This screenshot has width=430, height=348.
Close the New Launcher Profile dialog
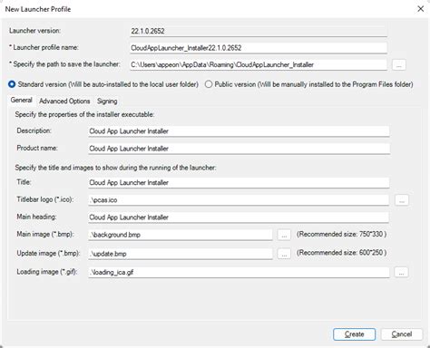pyautogui.click(x=421, y=9)
